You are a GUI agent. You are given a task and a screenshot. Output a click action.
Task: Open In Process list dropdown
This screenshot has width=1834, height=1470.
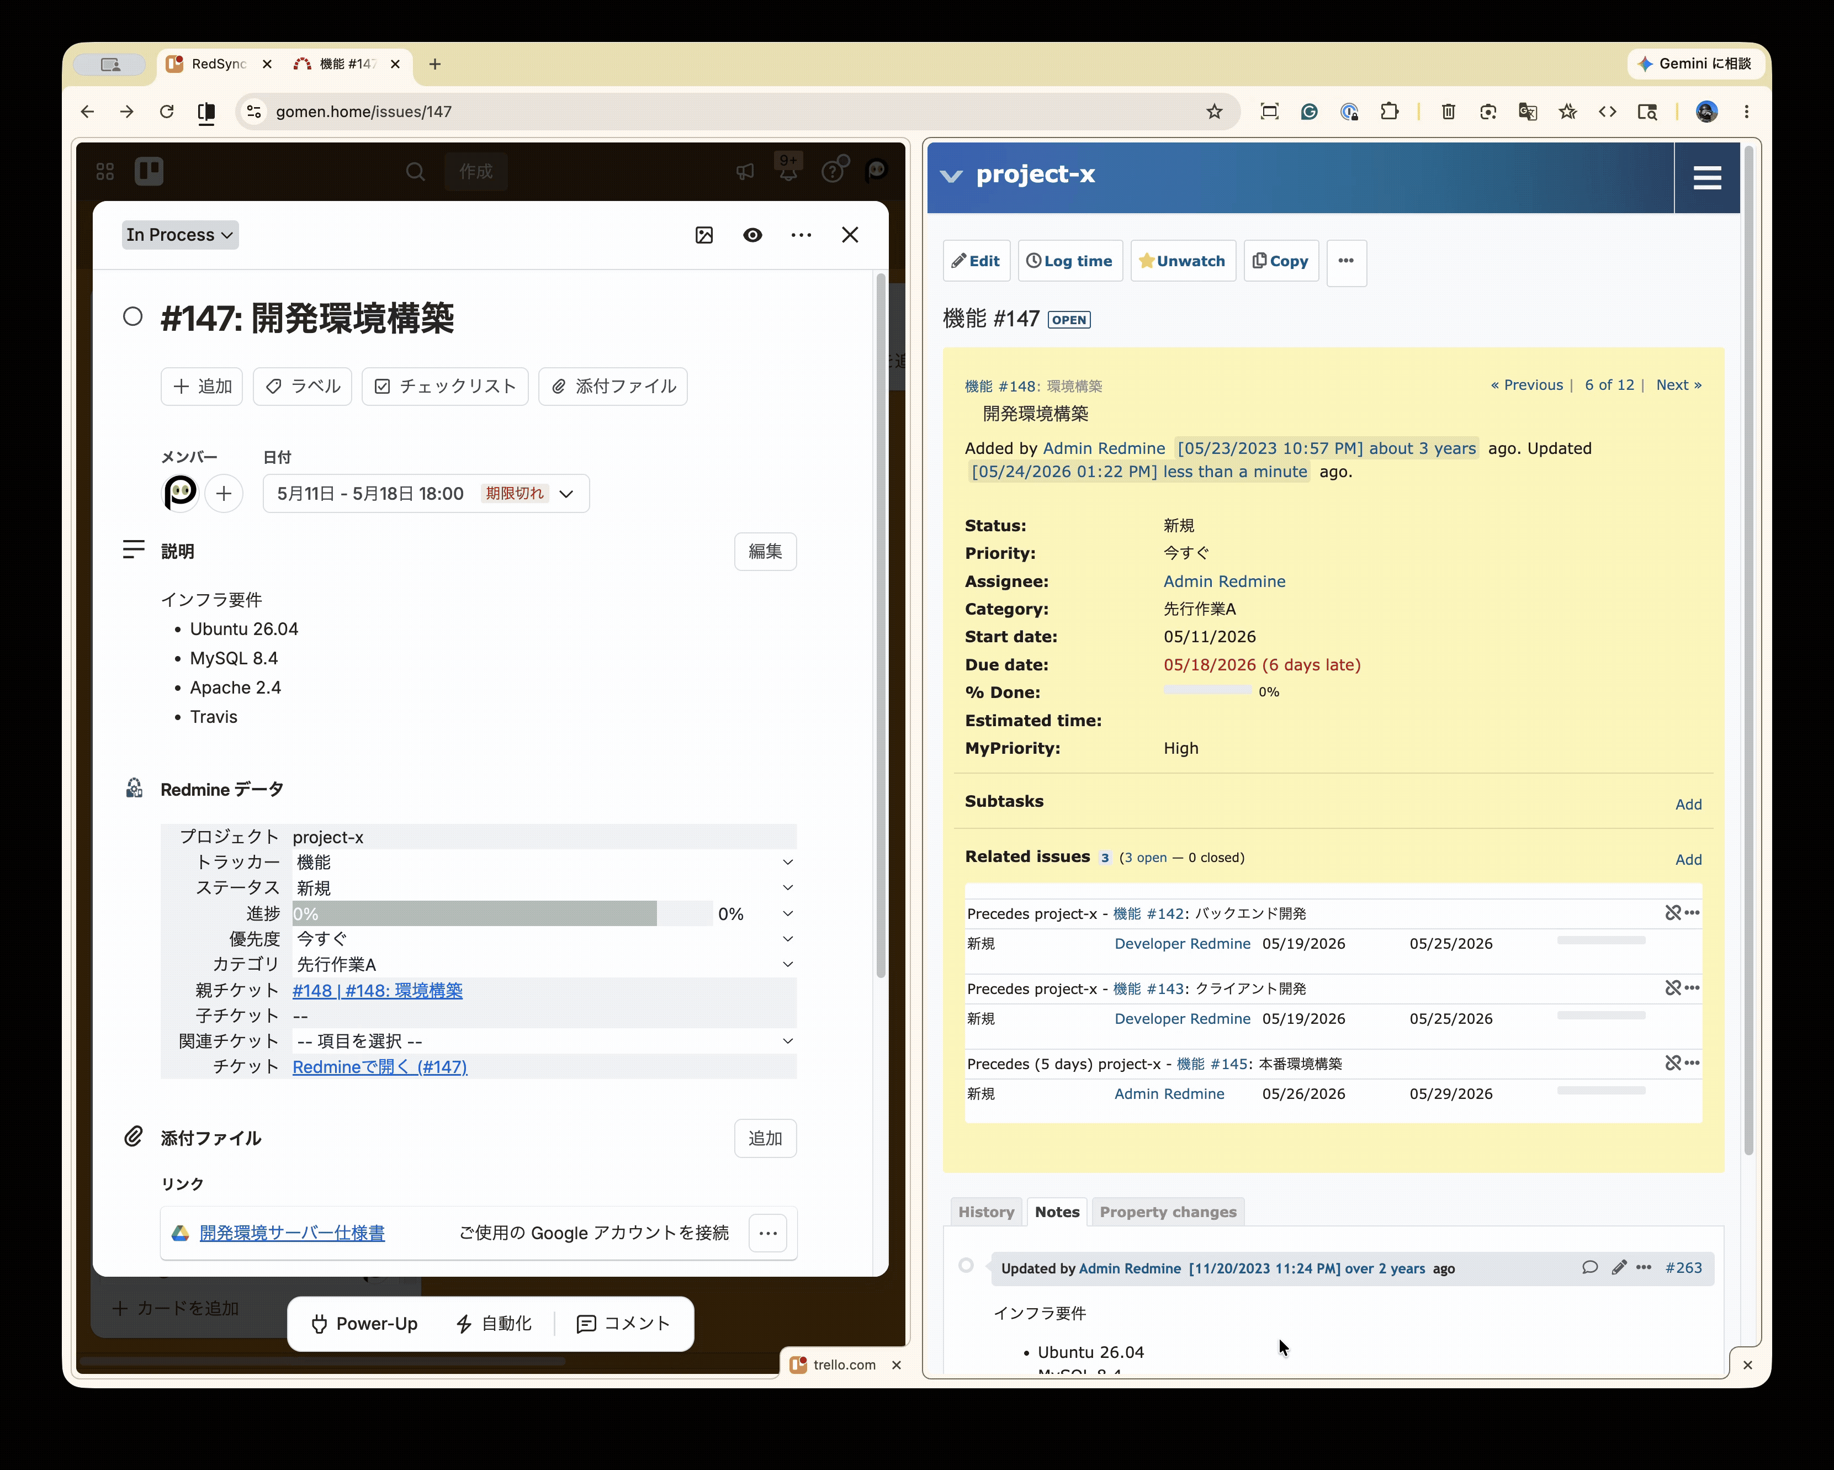179,235
